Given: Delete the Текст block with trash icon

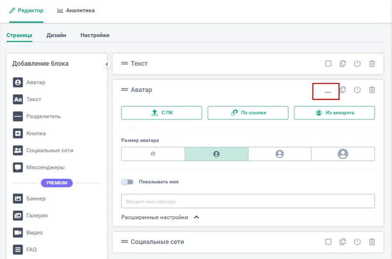Looking at the screenshot, I should [x=372, y=64].
